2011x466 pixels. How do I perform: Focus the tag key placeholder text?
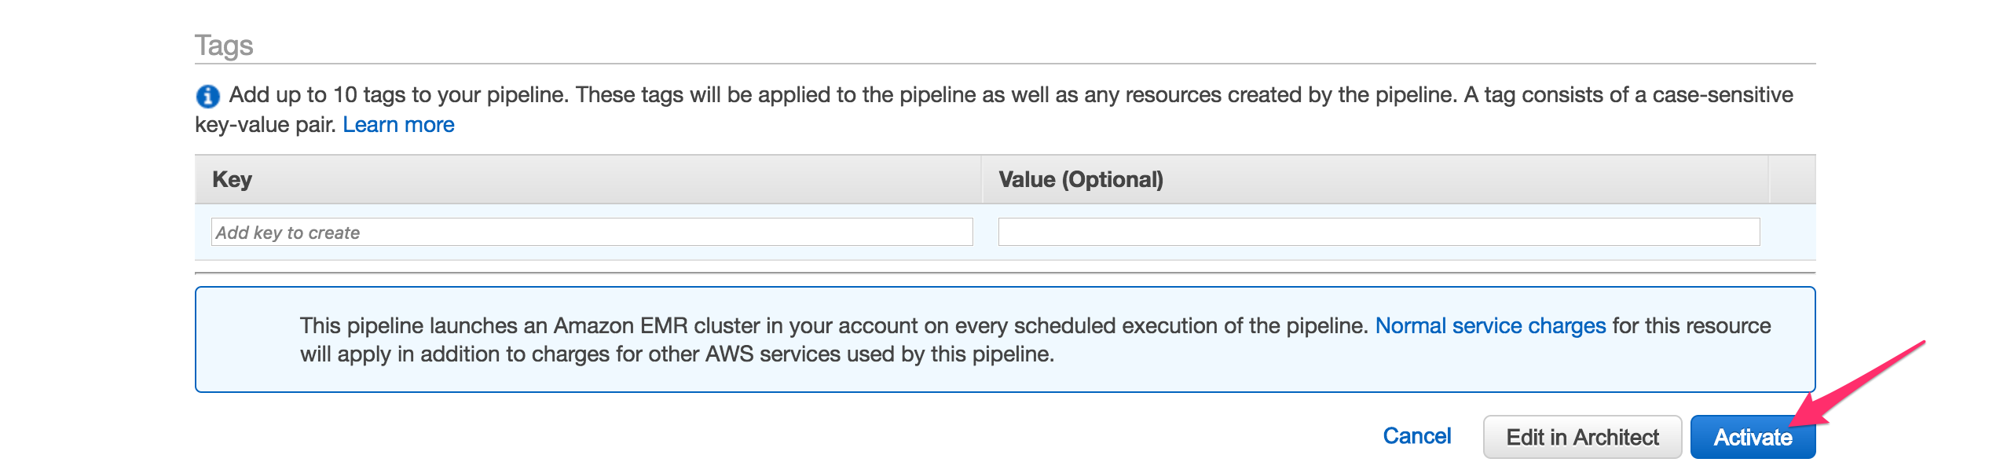click(288, 233)
